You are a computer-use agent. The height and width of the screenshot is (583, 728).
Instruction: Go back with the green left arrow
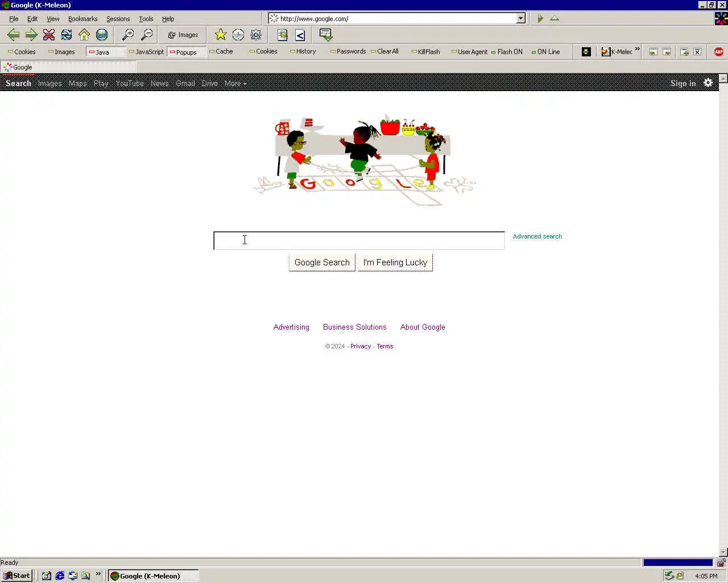point(13,35)
